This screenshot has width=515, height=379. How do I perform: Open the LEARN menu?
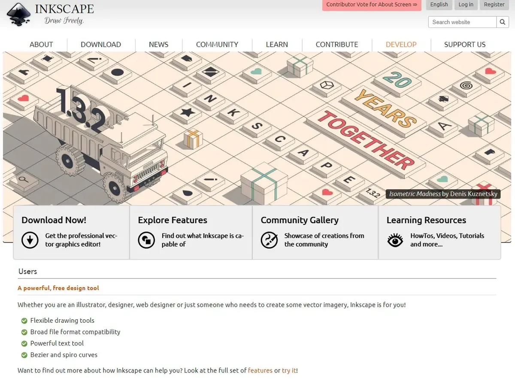coord(277,44)
